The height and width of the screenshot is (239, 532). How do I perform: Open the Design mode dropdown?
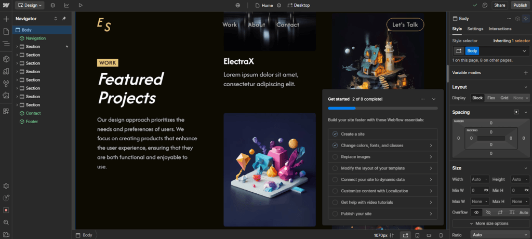click(x=30, y=5)
